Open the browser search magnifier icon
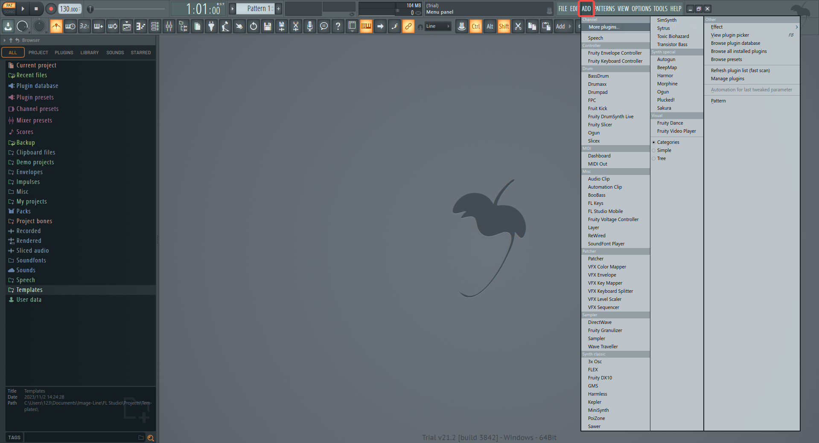The image size is (819, 443). click(151, 437)
